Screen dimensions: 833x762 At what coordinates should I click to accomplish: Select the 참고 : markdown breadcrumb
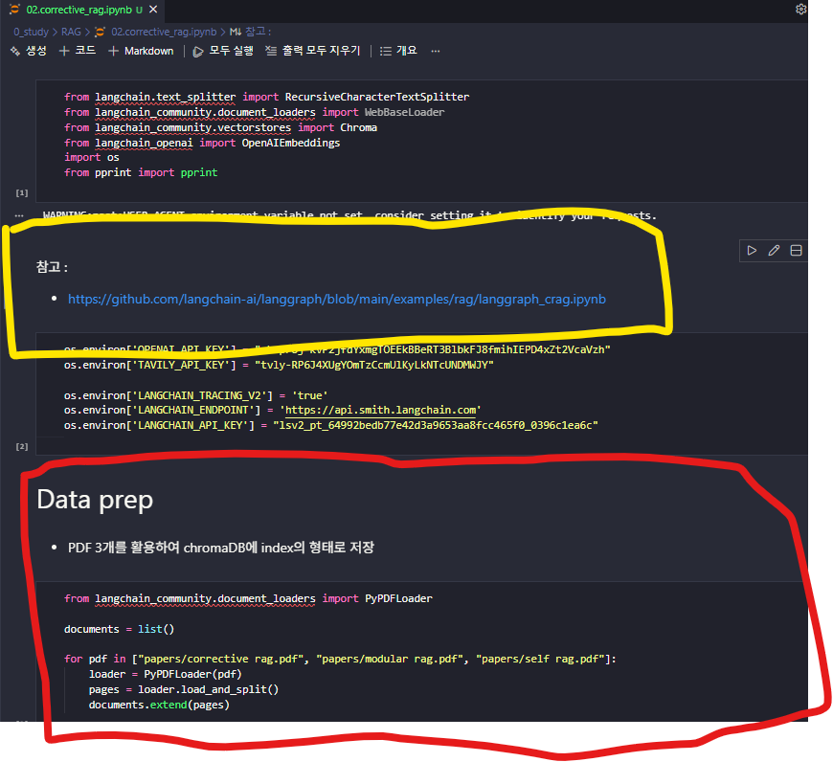(250, 32)
